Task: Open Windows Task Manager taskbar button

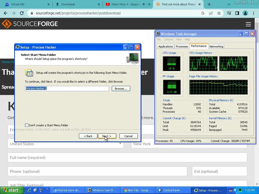Action: point(103,190)
